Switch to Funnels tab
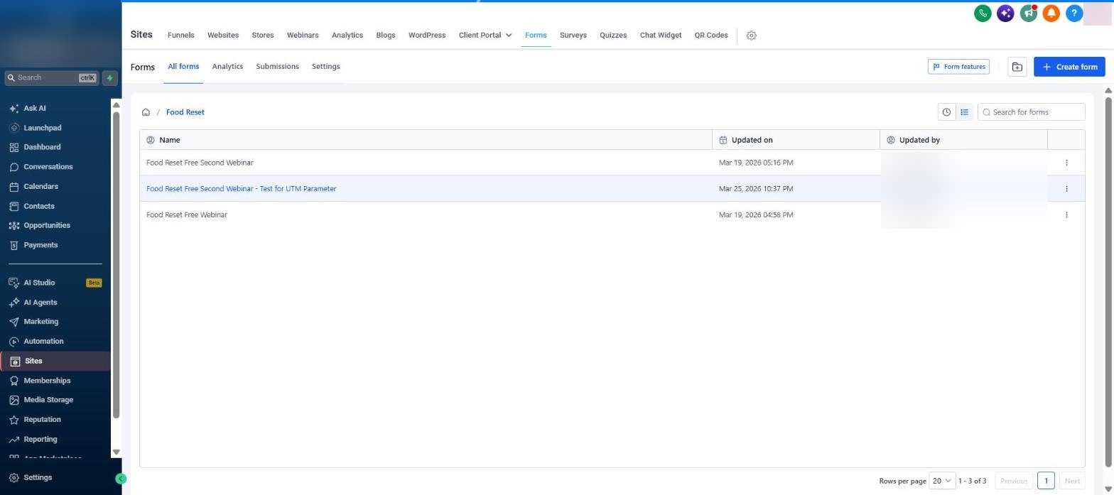This screenshot has width=1114, height=495. tap(181, 36)
